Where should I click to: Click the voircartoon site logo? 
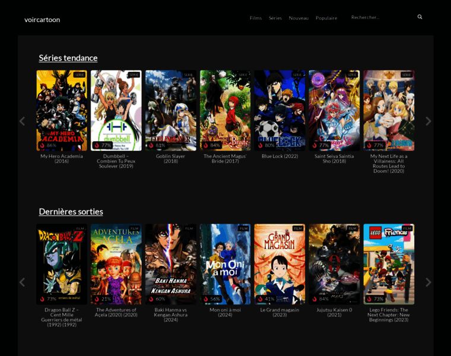[x=42, y=20]
